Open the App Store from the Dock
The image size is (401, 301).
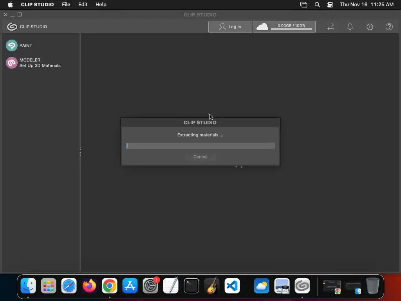point(130,286)
